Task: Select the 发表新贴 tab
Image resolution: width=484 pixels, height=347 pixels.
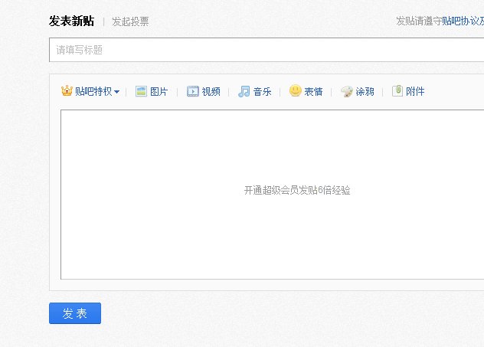Action: 71,21
